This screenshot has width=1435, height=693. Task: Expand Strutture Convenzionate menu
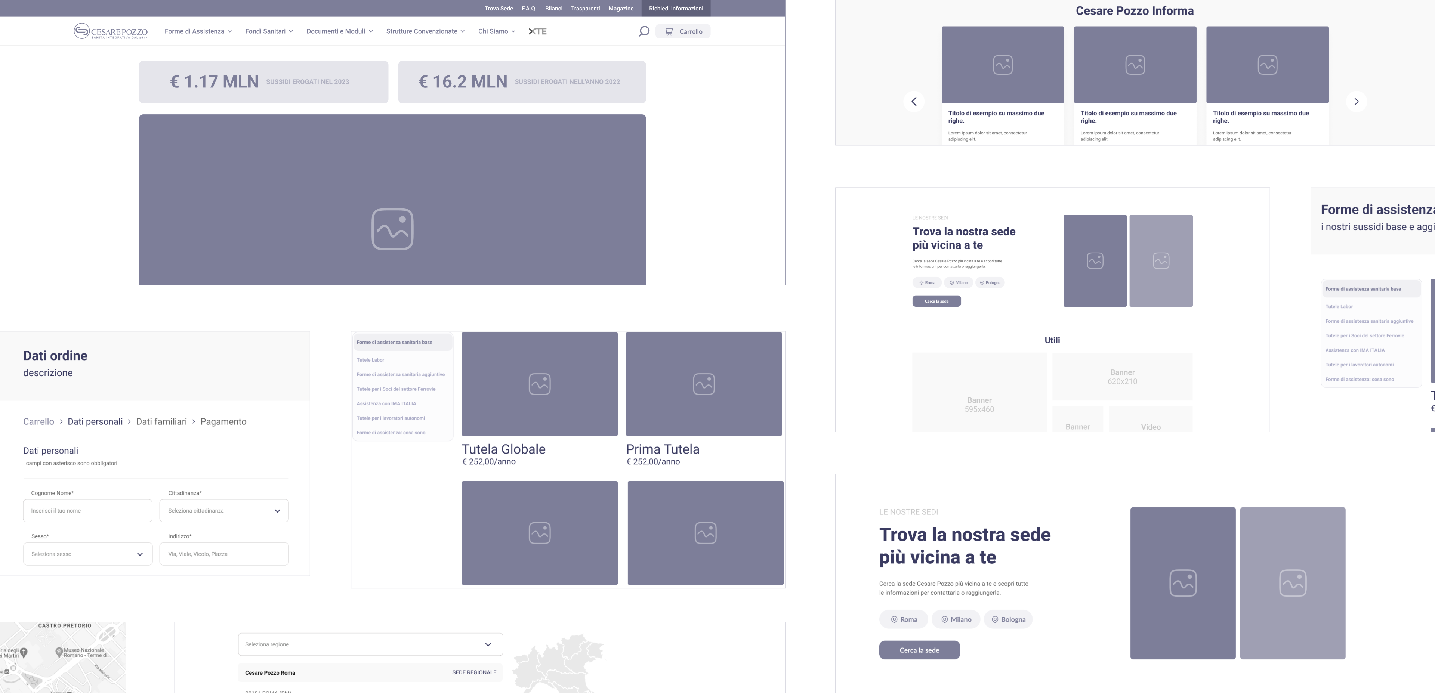(x=425, y=31)
